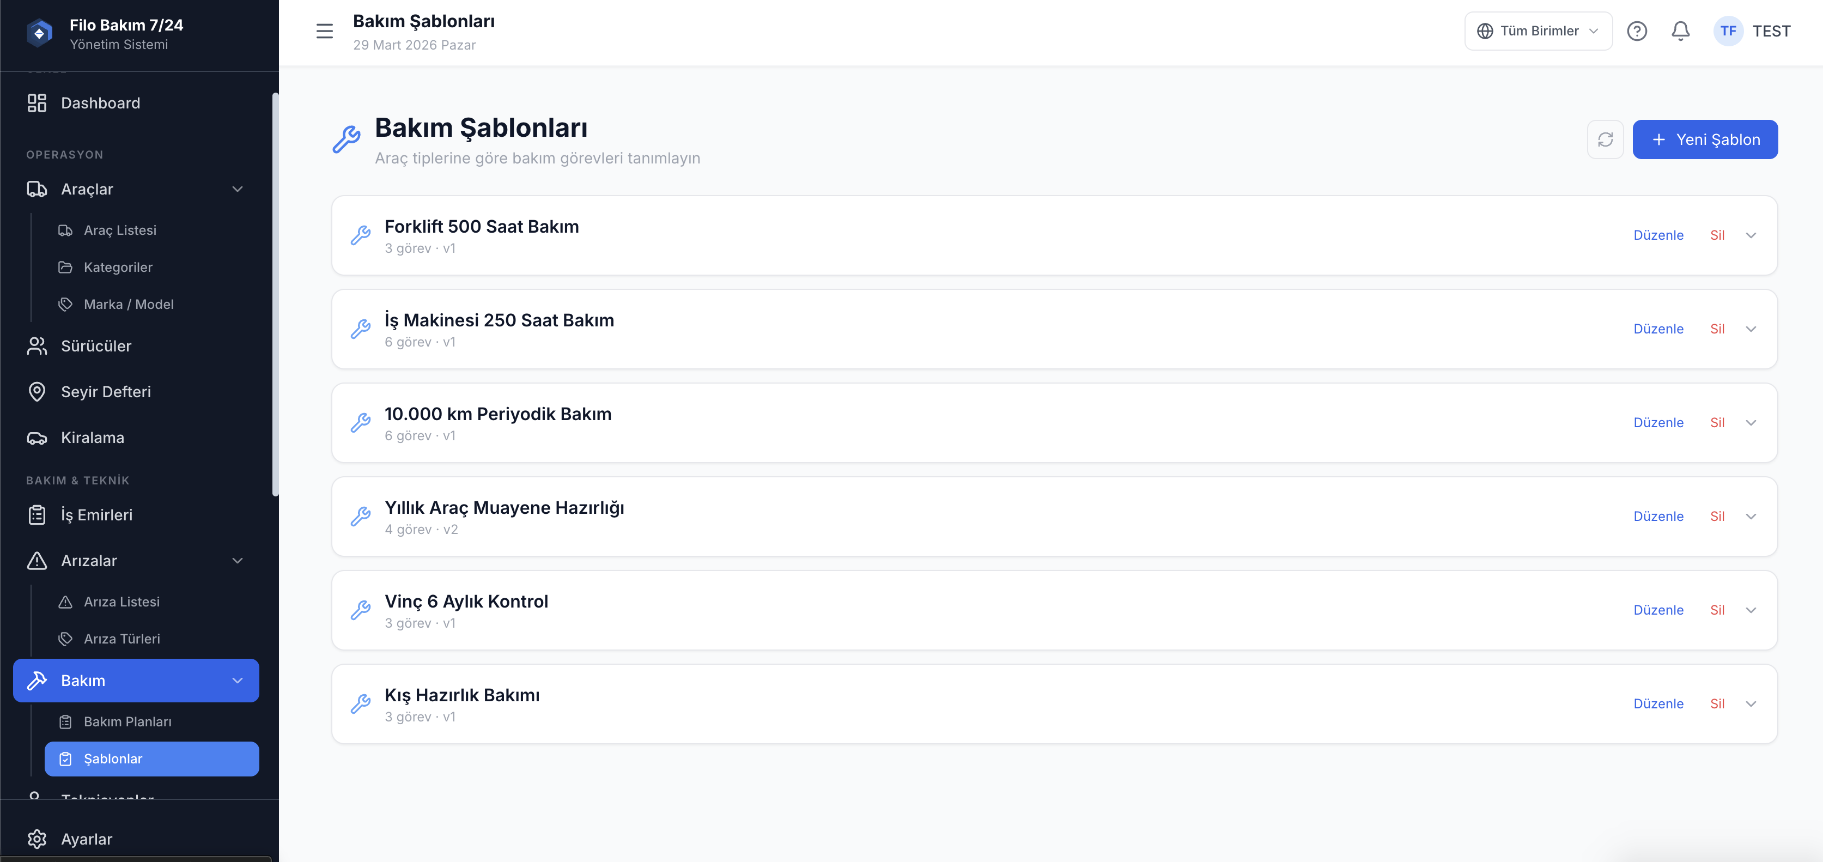Viewport: 1823px width, 862px height.
Task: Open the notifications bell
Action: (1680, 31)
